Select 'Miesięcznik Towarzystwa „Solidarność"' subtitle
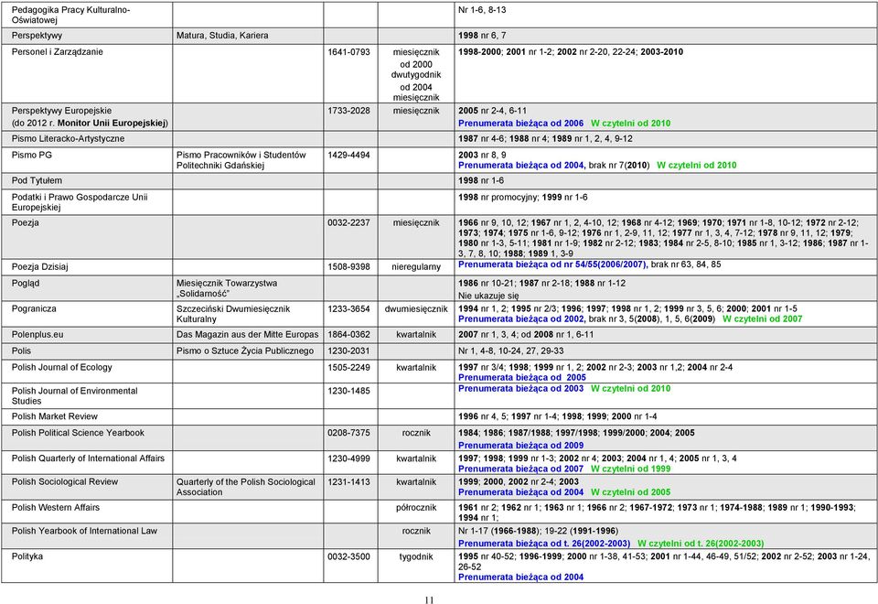This screenshot has height=604, width=878. (227, 288)
